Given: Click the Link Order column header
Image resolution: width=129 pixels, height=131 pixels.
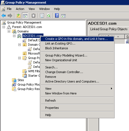Looking at the screenshot, I should pyautogui.click(x=112, y=37).
